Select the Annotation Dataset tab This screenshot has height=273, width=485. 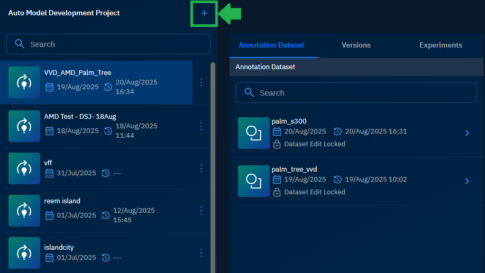tap(271, 45)
